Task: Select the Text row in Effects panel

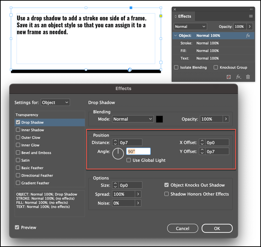Action: 213,58
